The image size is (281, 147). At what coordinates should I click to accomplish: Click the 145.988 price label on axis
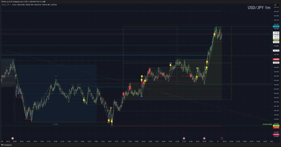tap(276, 32)
